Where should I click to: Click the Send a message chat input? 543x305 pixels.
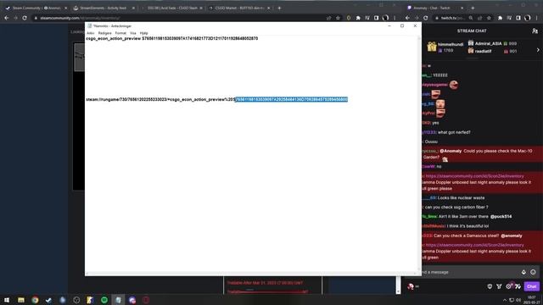click(469, 272)
